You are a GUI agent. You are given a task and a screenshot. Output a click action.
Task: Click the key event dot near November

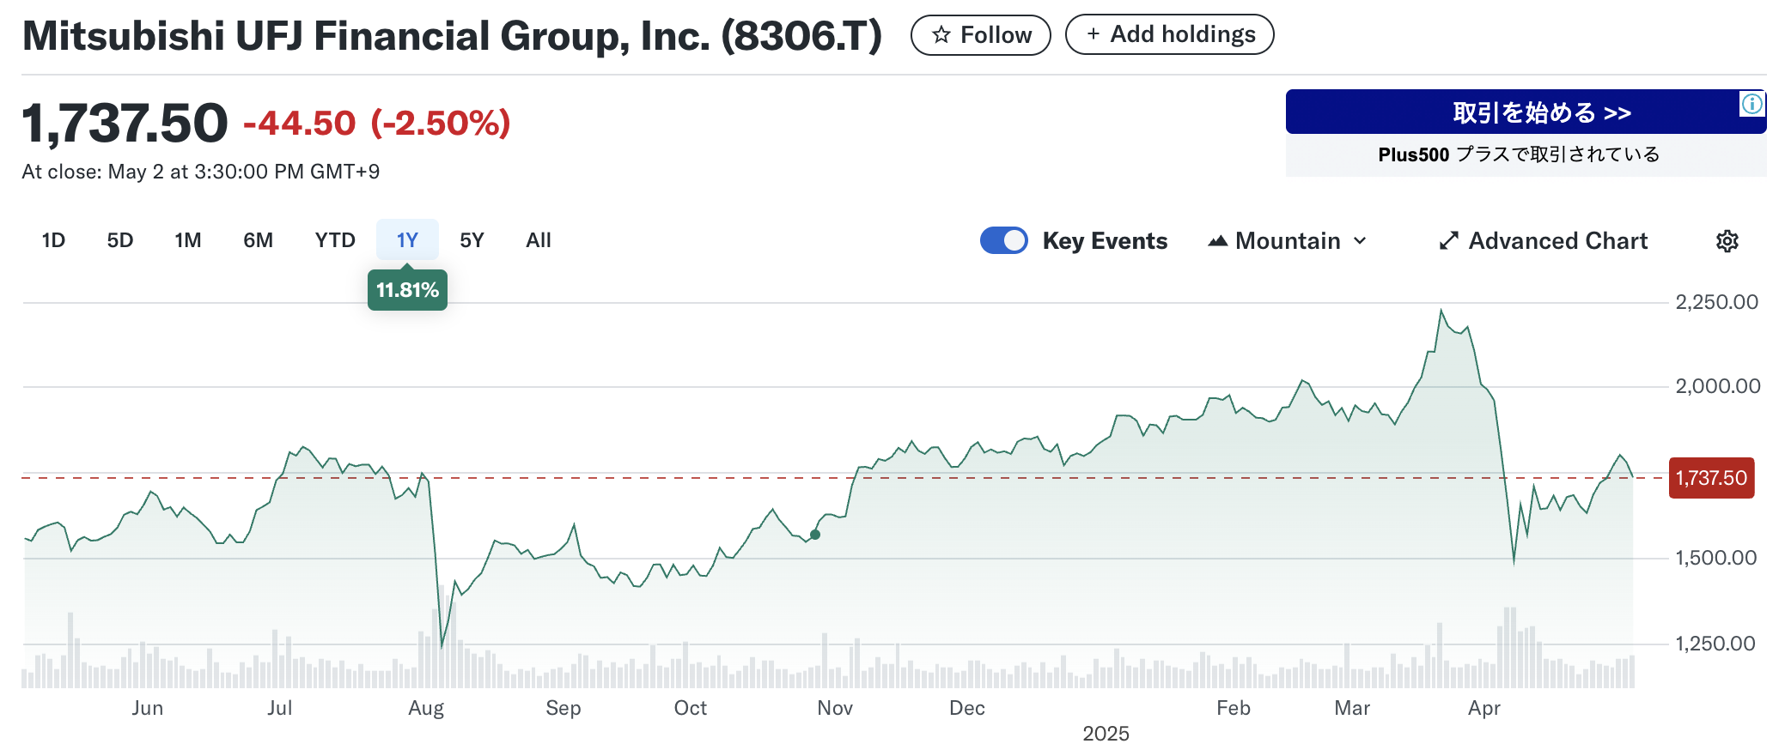tap(815, 535)
